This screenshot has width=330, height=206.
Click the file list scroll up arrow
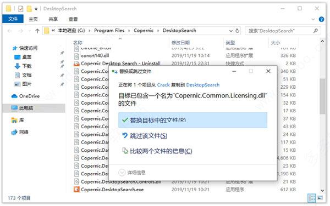[x=322, y=42]
